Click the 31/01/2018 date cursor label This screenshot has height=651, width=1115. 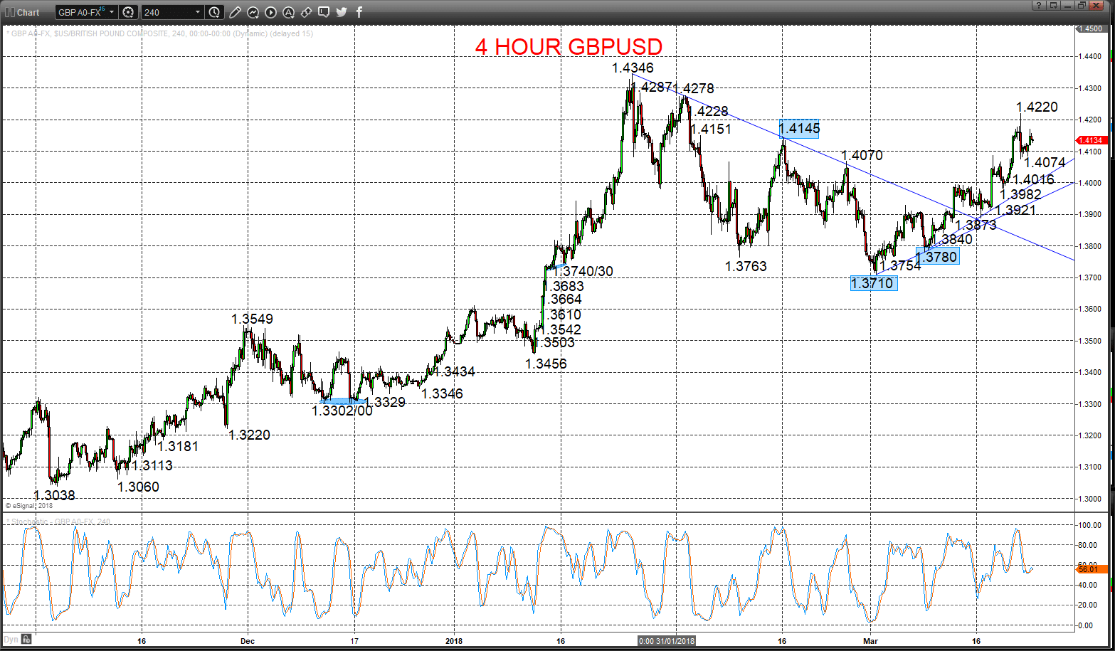pyautogui.click(x=667, y=640)
